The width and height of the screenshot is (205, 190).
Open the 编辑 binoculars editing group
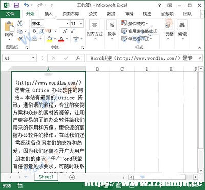[x=182, y=30]
